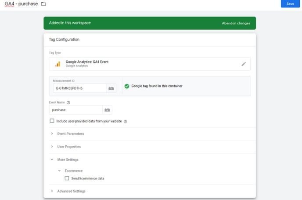
Task: Click the Event Name input field
Action: tap(76, 110)
